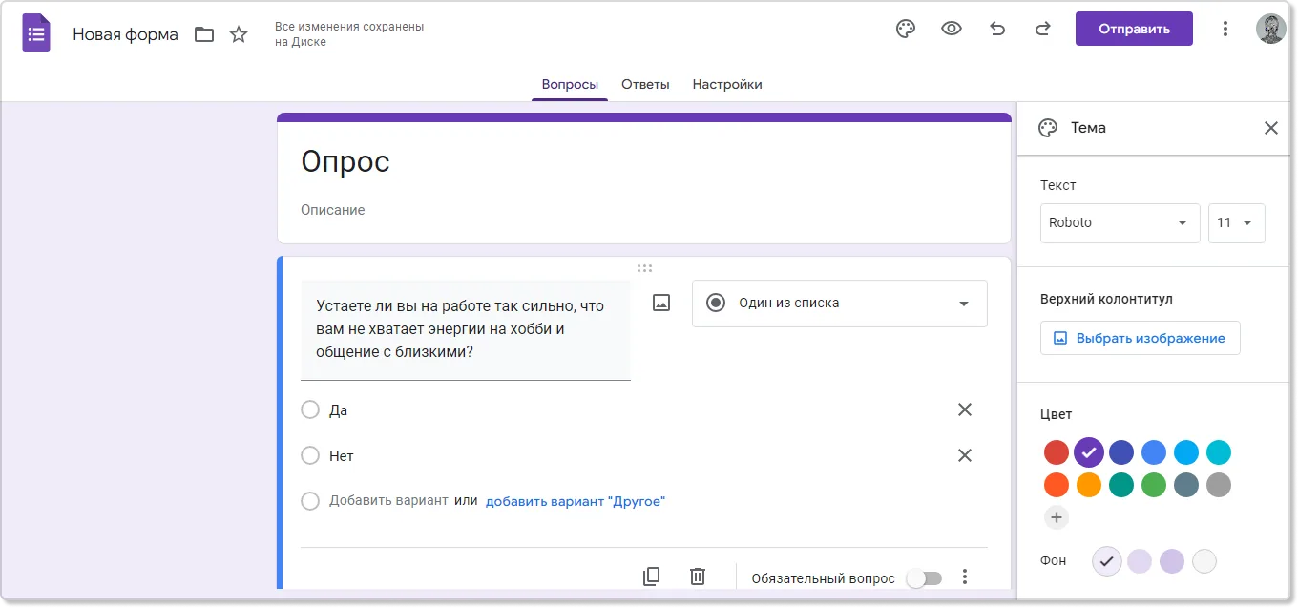Undo the last change

click(x=997, y=29)
